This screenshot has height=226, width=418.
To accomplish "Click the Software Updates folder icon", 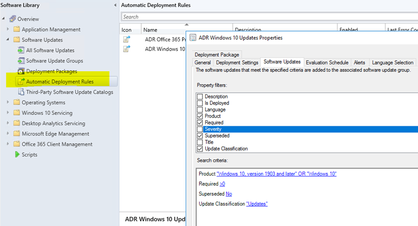I will tap(16, 40).
